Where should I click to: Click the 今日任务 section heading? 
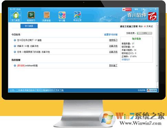click(16, 35)
